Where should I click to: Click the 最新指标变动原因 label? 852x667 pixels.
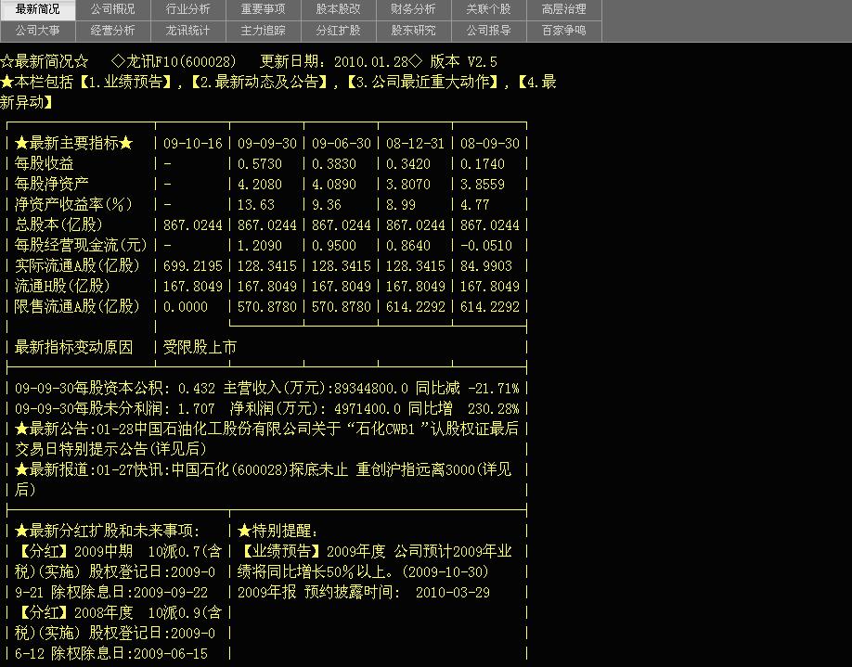(73, 347)
